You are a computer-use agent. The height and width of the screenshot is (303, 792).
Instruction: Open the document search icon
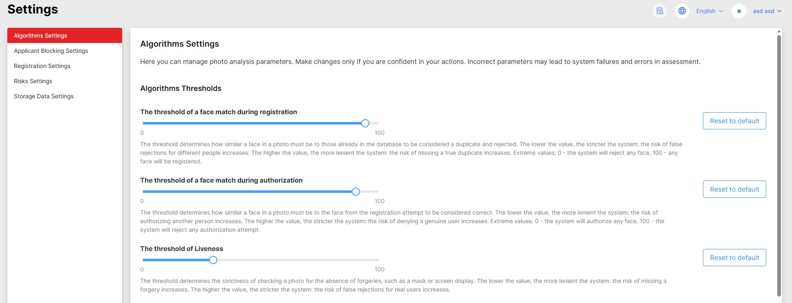pos(660,11)
